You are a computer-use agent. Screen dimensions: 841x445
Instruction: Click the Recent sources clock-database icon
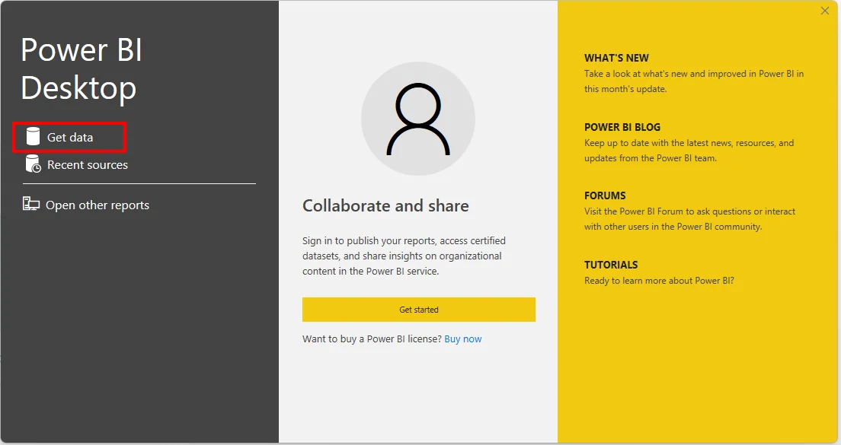33,164
